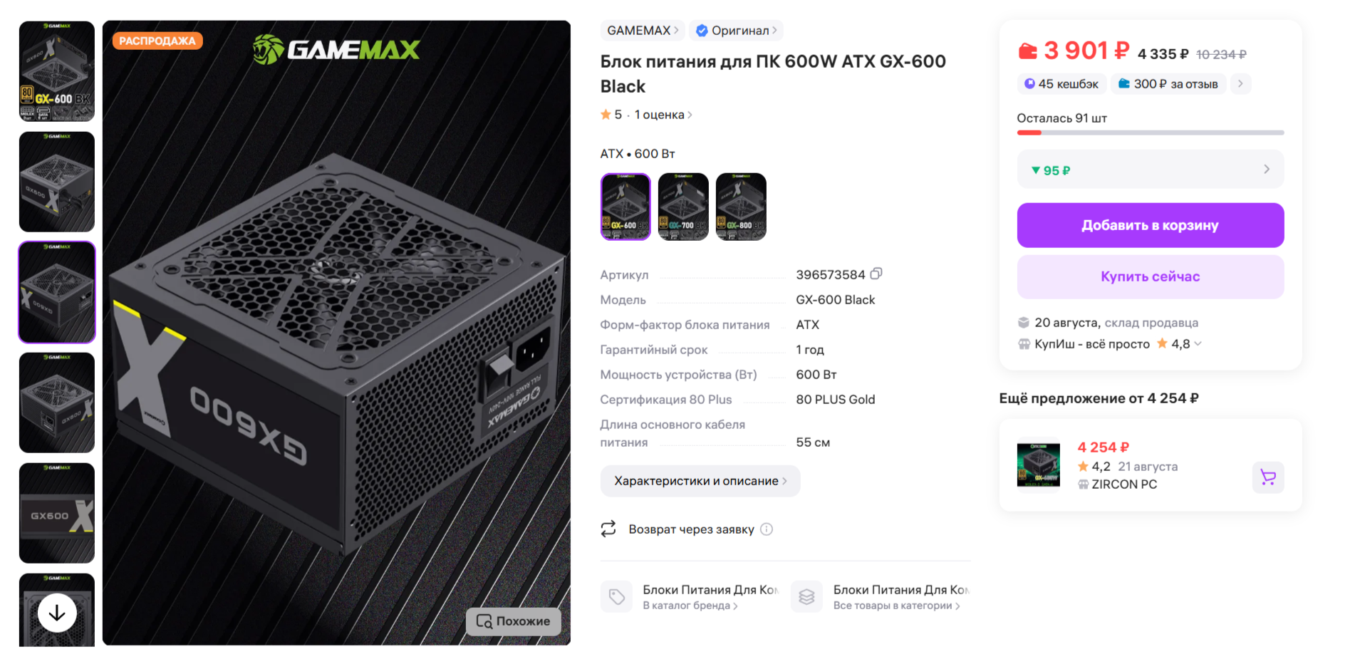Click the return info circle icon
This screenshot has height=669, width=1360.
coord(767,529)
